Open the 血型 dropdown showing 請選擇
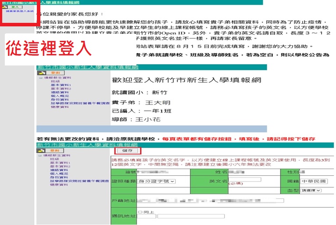The height and width of the screenshot is (225, 336). pos(311,190)
